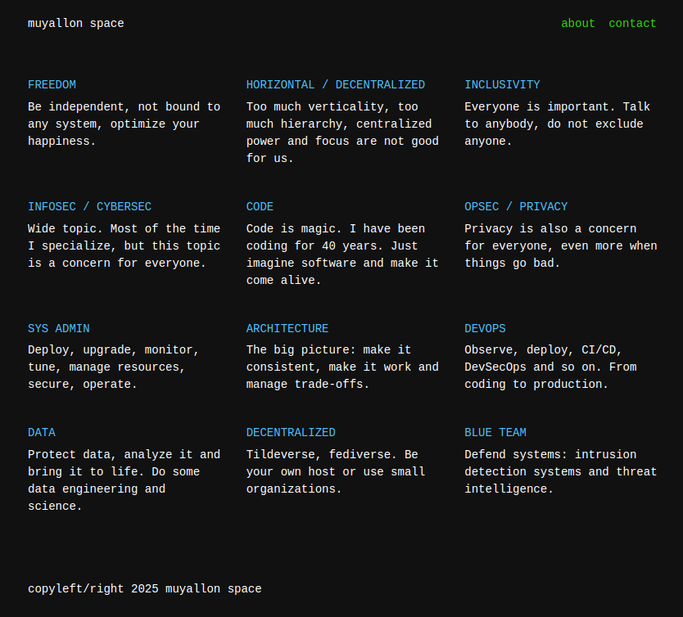
Task: Click the Observe, deploy, CI/CD description
Action: [550, 367]
